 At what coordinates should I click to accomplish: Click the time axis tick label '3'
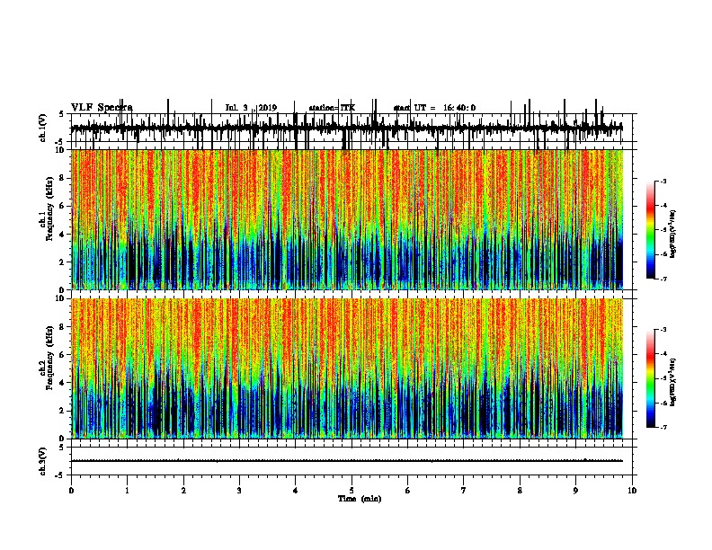click(239, 491)
